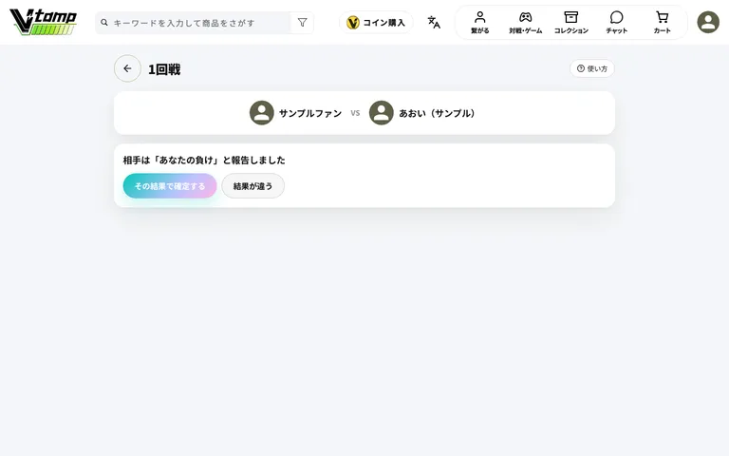
Task: Click the gold V coin icon
Action: tap(353, 23)
